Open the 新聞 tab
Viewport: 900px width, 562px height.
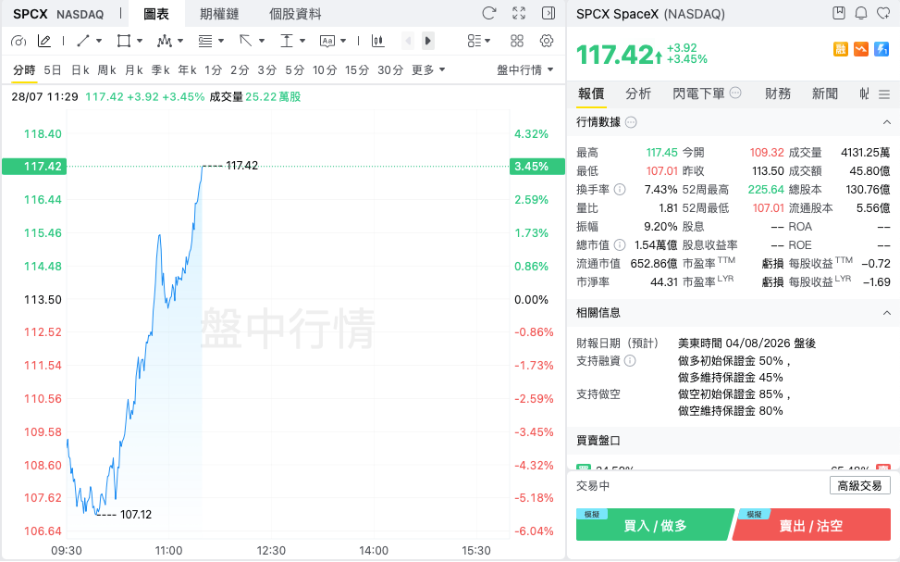[825, 94]
